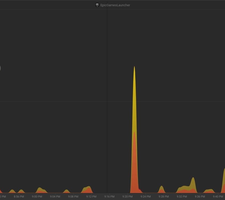Click the traffic bump near 9:12 PM
Viewport: 225px width, 200px height.
coord(87,190)
